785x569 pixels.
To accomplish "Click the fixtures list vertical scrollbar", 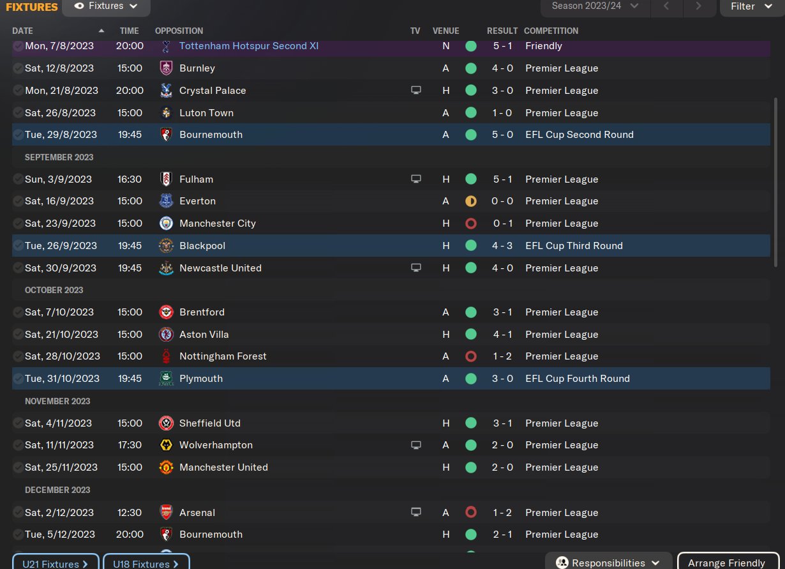I will [776, 182].
